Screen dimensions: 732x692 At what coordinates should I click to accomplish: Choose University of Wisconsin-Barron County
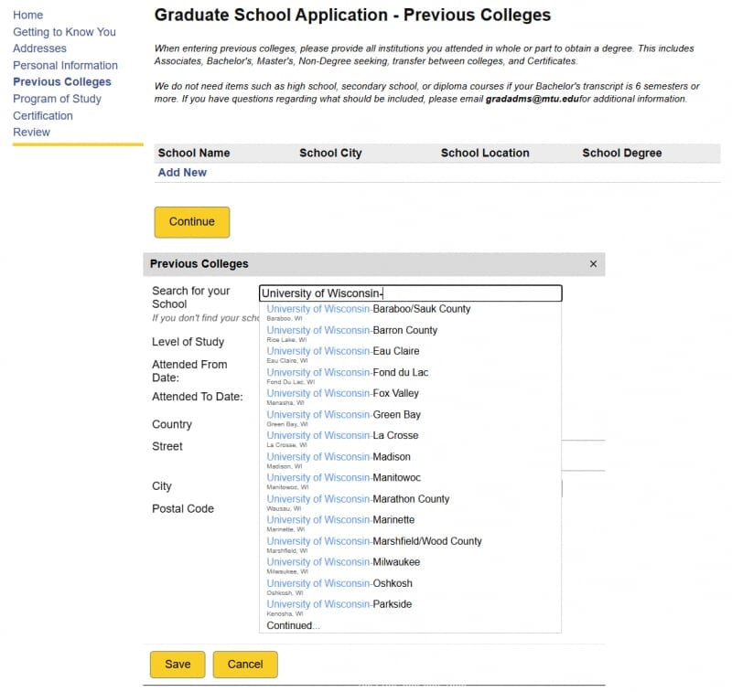[410, 334]
